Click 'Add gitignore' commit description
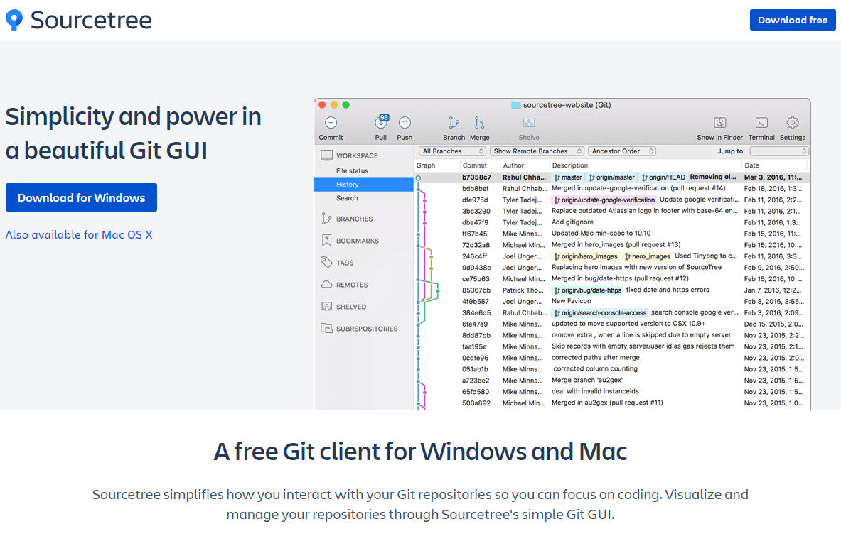The height and width of the screenshot is (541, 841). coord(572,222)
